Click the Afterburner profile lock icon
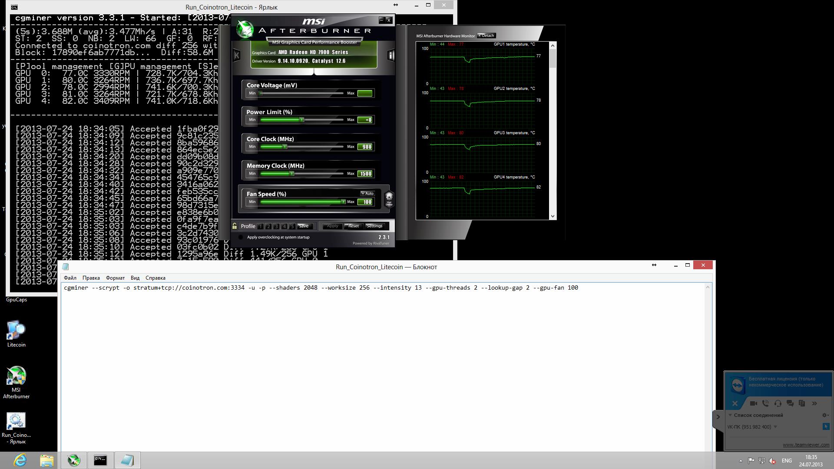Screen dimensions: 834x469 [235, 226]
